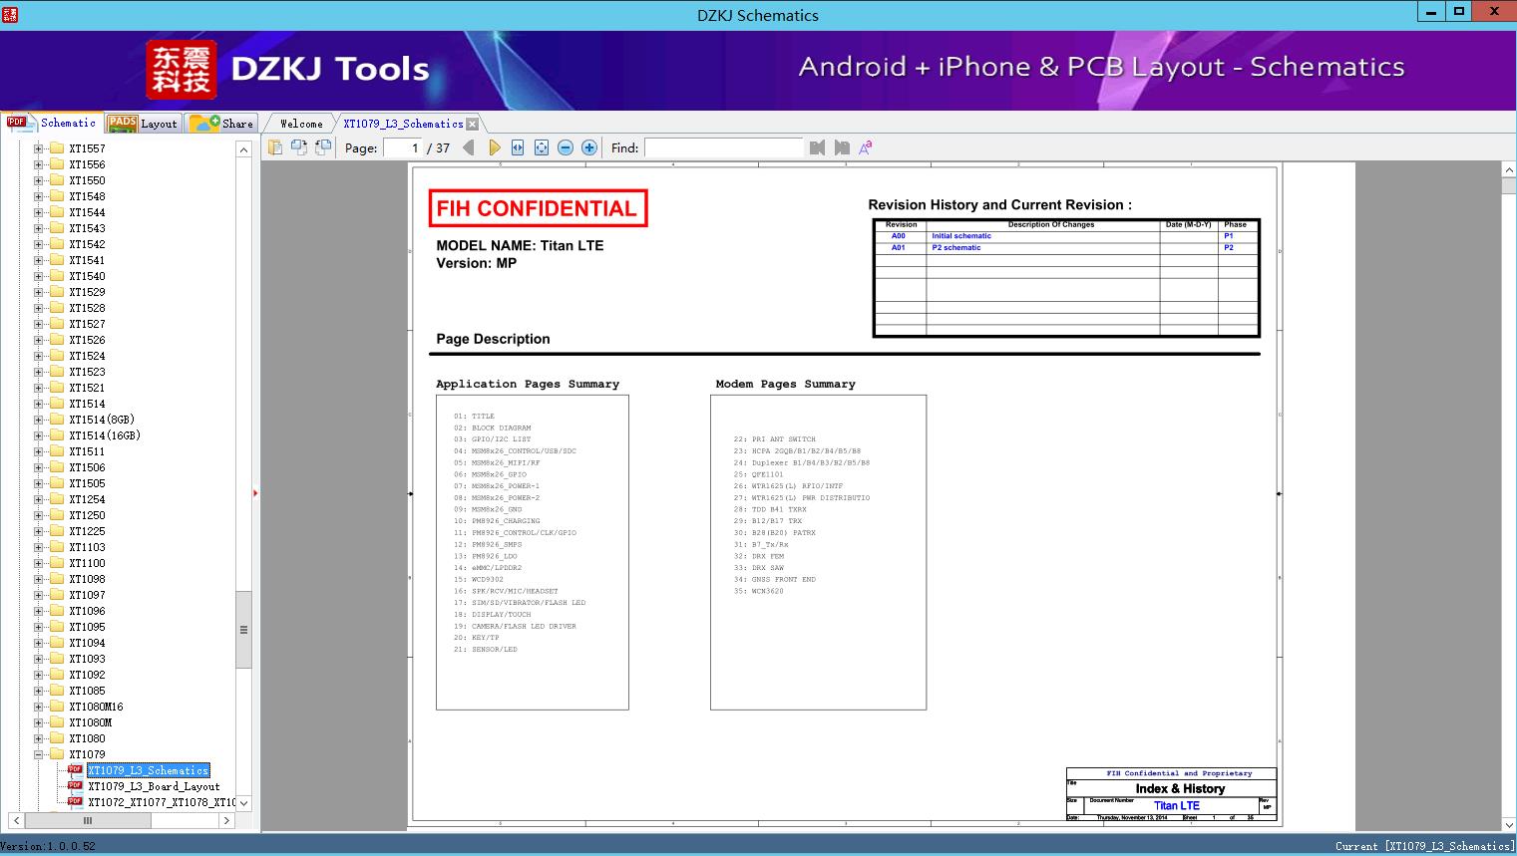This screenshot has height=856, width=1517.
Task: Expand the XT1557 folder
Action: 38,148
